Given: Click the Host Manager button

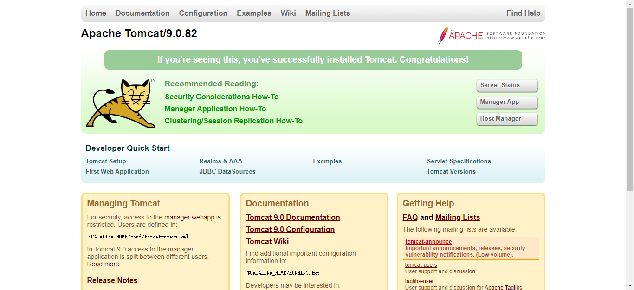Looking at the screenshot, I should click(x=507, y=119).
